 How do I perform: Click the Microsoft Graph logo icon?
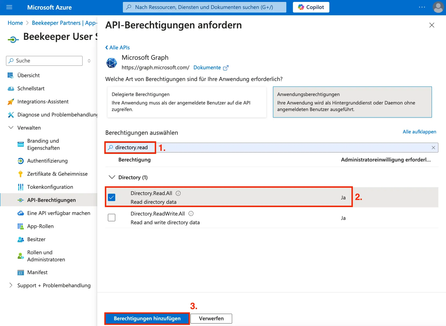click(x=112, y=63)
